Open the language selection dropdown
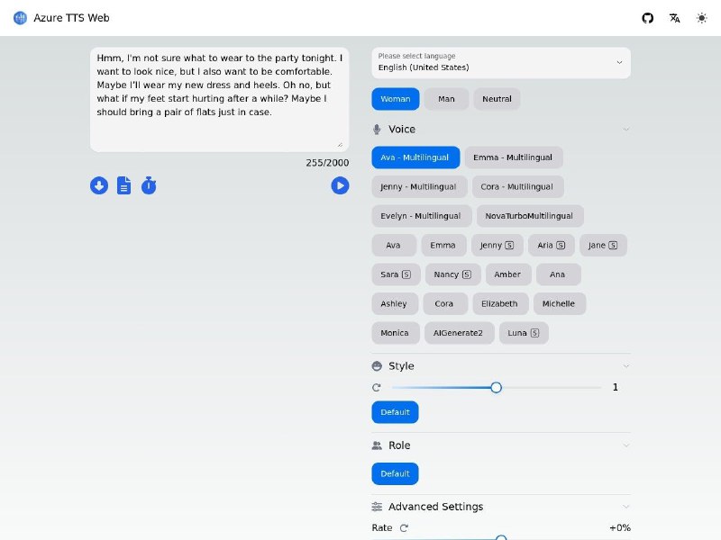721x540 pixels. (x=501, y=62)
